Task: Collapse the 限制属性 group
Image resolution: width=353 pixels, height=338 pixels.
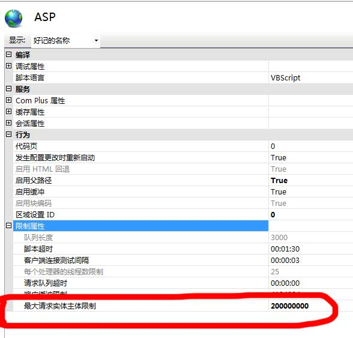Action: pos(8,226)
